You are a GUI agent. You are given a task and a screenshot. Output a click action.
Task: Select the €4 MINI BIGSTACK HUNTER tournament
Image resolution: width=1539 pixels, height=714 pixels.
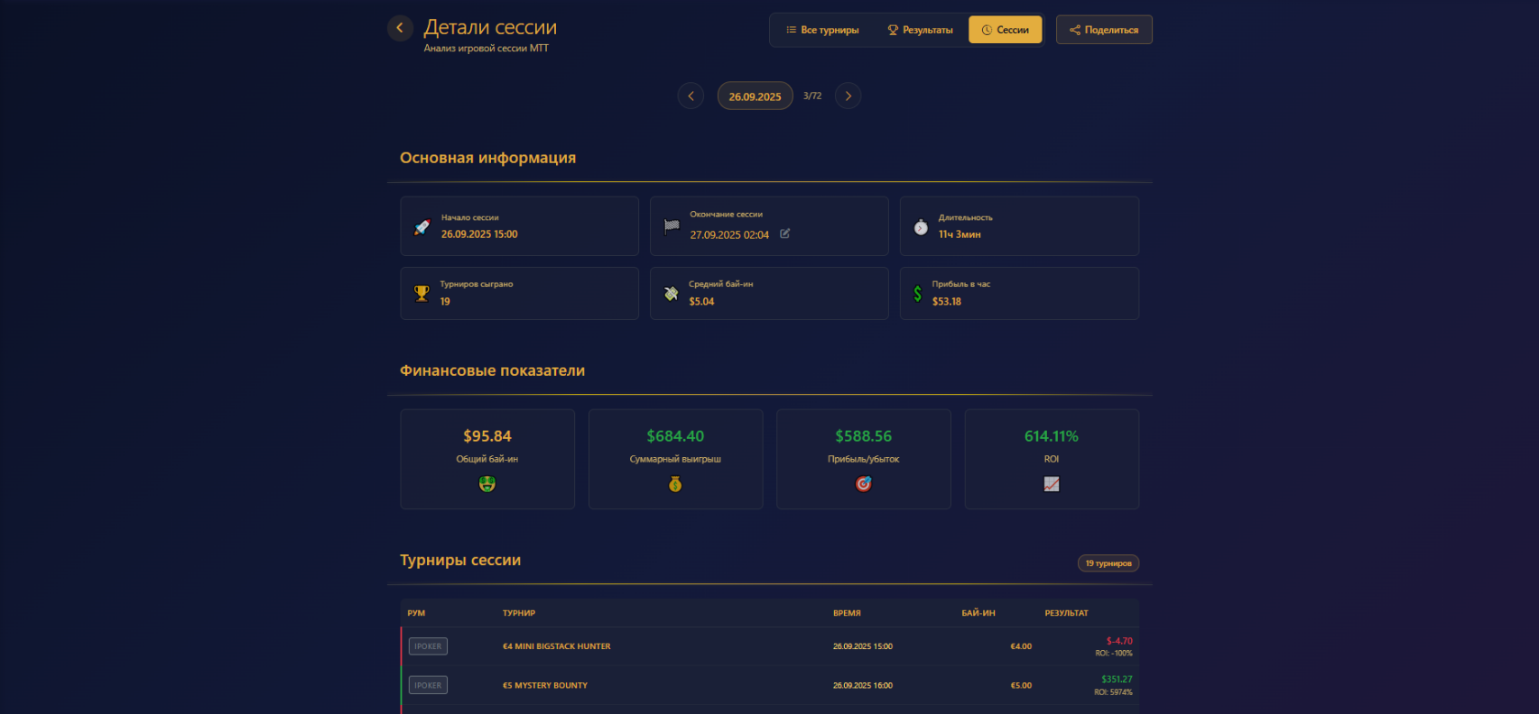point(557,646)
